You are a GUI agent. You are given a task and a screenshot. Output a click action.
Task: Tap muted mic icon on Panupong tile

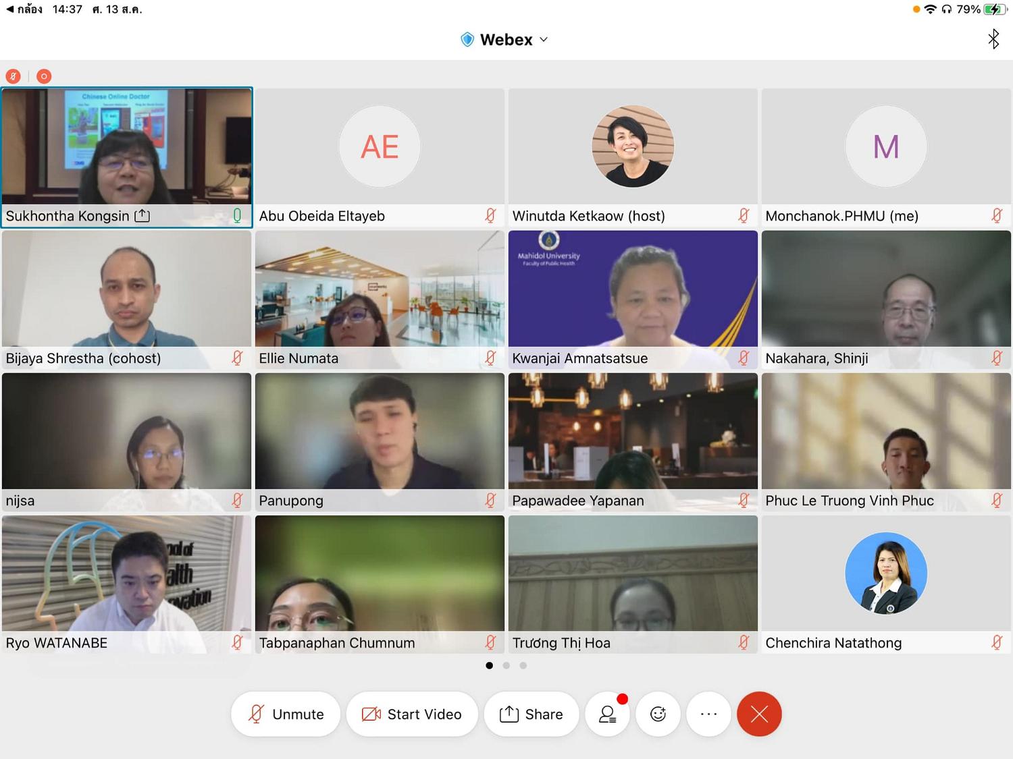[x=490, y=500]
